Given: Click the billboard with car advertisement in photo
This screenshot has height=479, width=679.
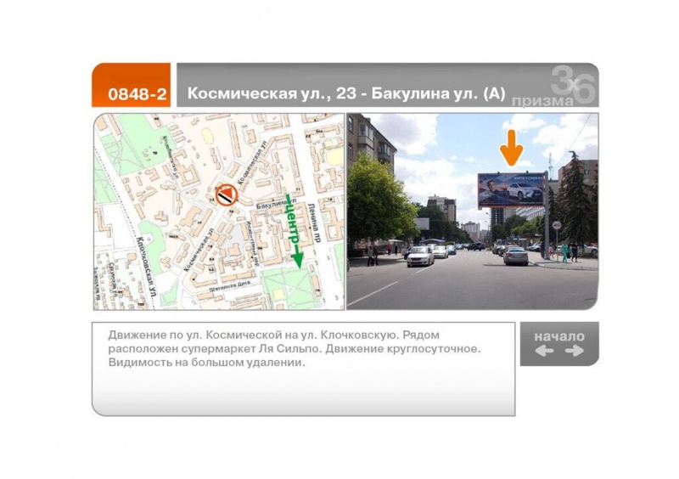Looking at the screenshot, I should (510, 189).
